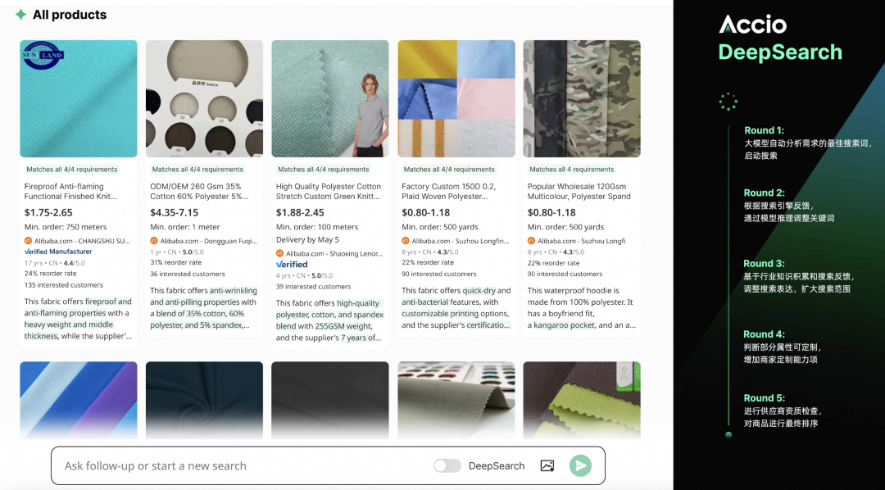885x490 pixels.
Task: Click the Alibaba icon beside Dongguan Fuqi supplier
Action: 154,241
